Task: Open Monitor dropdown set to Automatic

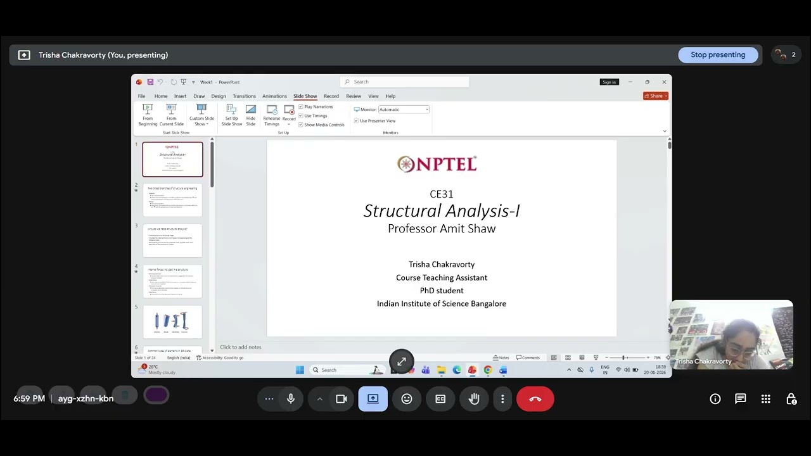Action: point(404,110)
